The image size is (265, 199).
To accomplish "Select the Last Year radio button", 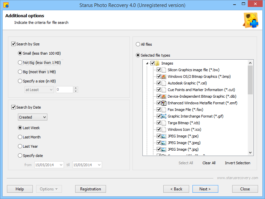I will 20,146.
